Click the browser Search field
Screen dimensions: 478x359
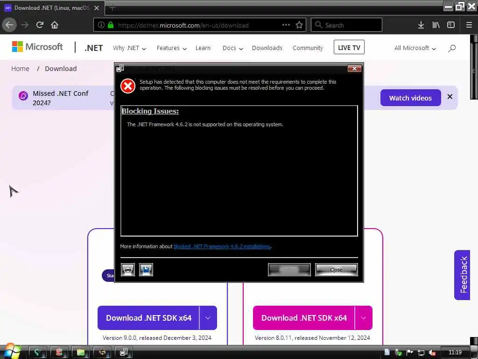click(x=347, y=25)
